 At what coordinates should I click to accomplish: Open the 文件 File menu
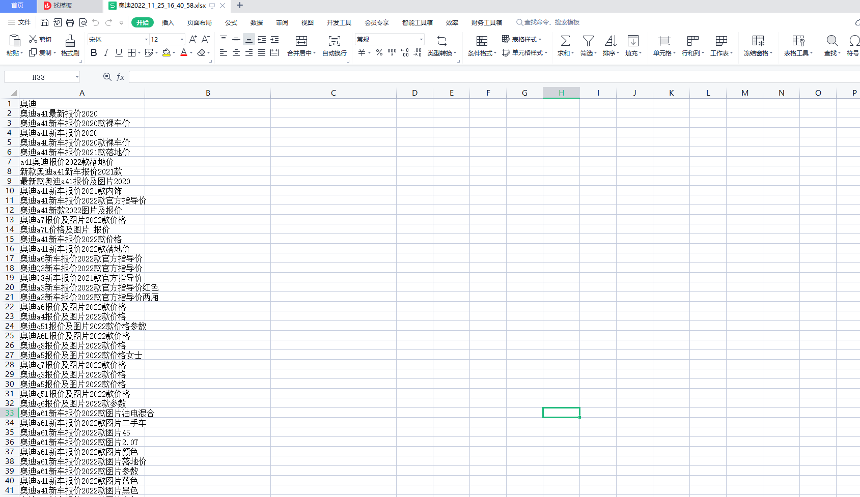19,22
